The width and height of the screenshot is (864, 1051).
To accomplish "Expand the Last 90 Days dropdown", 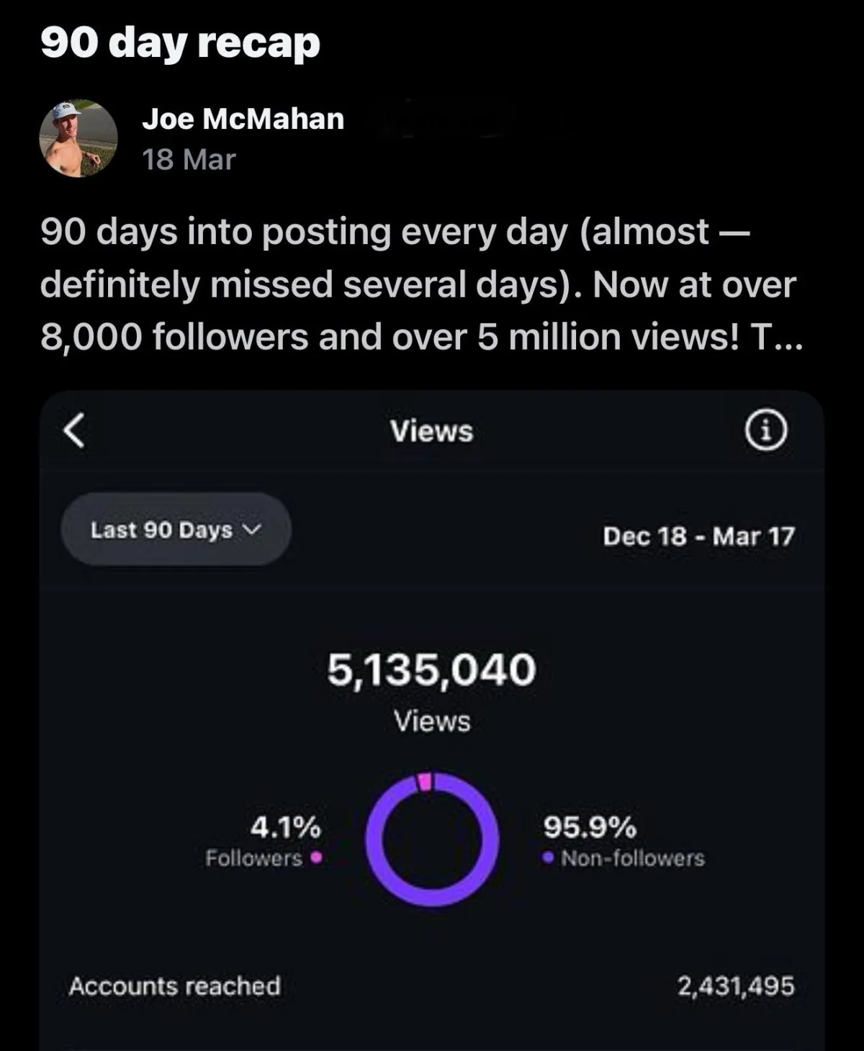I will coord(176,530).
